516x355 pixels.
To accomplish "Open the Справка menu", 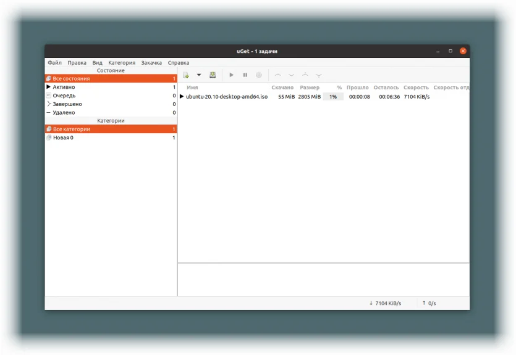I will (x=179, y=63).
